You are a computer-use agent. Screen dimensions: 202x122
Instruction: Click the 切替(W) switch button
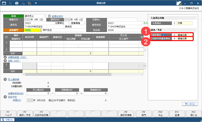coord(7,120)
